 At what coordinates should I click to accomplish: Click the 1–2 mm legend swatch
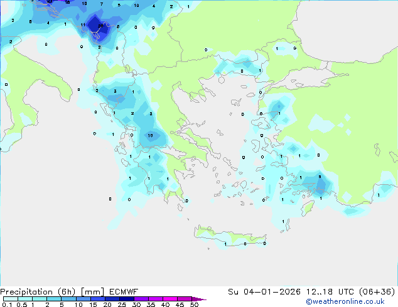point(40,299)
